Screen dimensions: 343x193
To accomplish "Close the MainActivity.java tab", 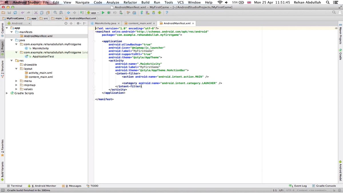I will tap(119, 23).
